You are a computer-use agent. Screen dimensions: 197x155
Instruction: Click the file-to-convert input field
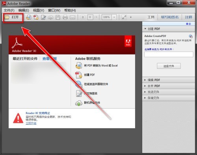pyautogui.click(x=169, y=54)
